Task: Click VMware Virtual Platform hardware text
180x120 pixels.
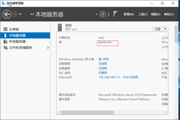Action: coord(124,99)
